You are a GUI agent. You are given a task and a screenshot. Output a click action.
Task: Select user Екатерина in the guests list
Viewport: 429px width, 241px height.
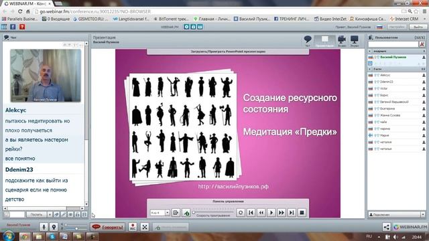396,108
